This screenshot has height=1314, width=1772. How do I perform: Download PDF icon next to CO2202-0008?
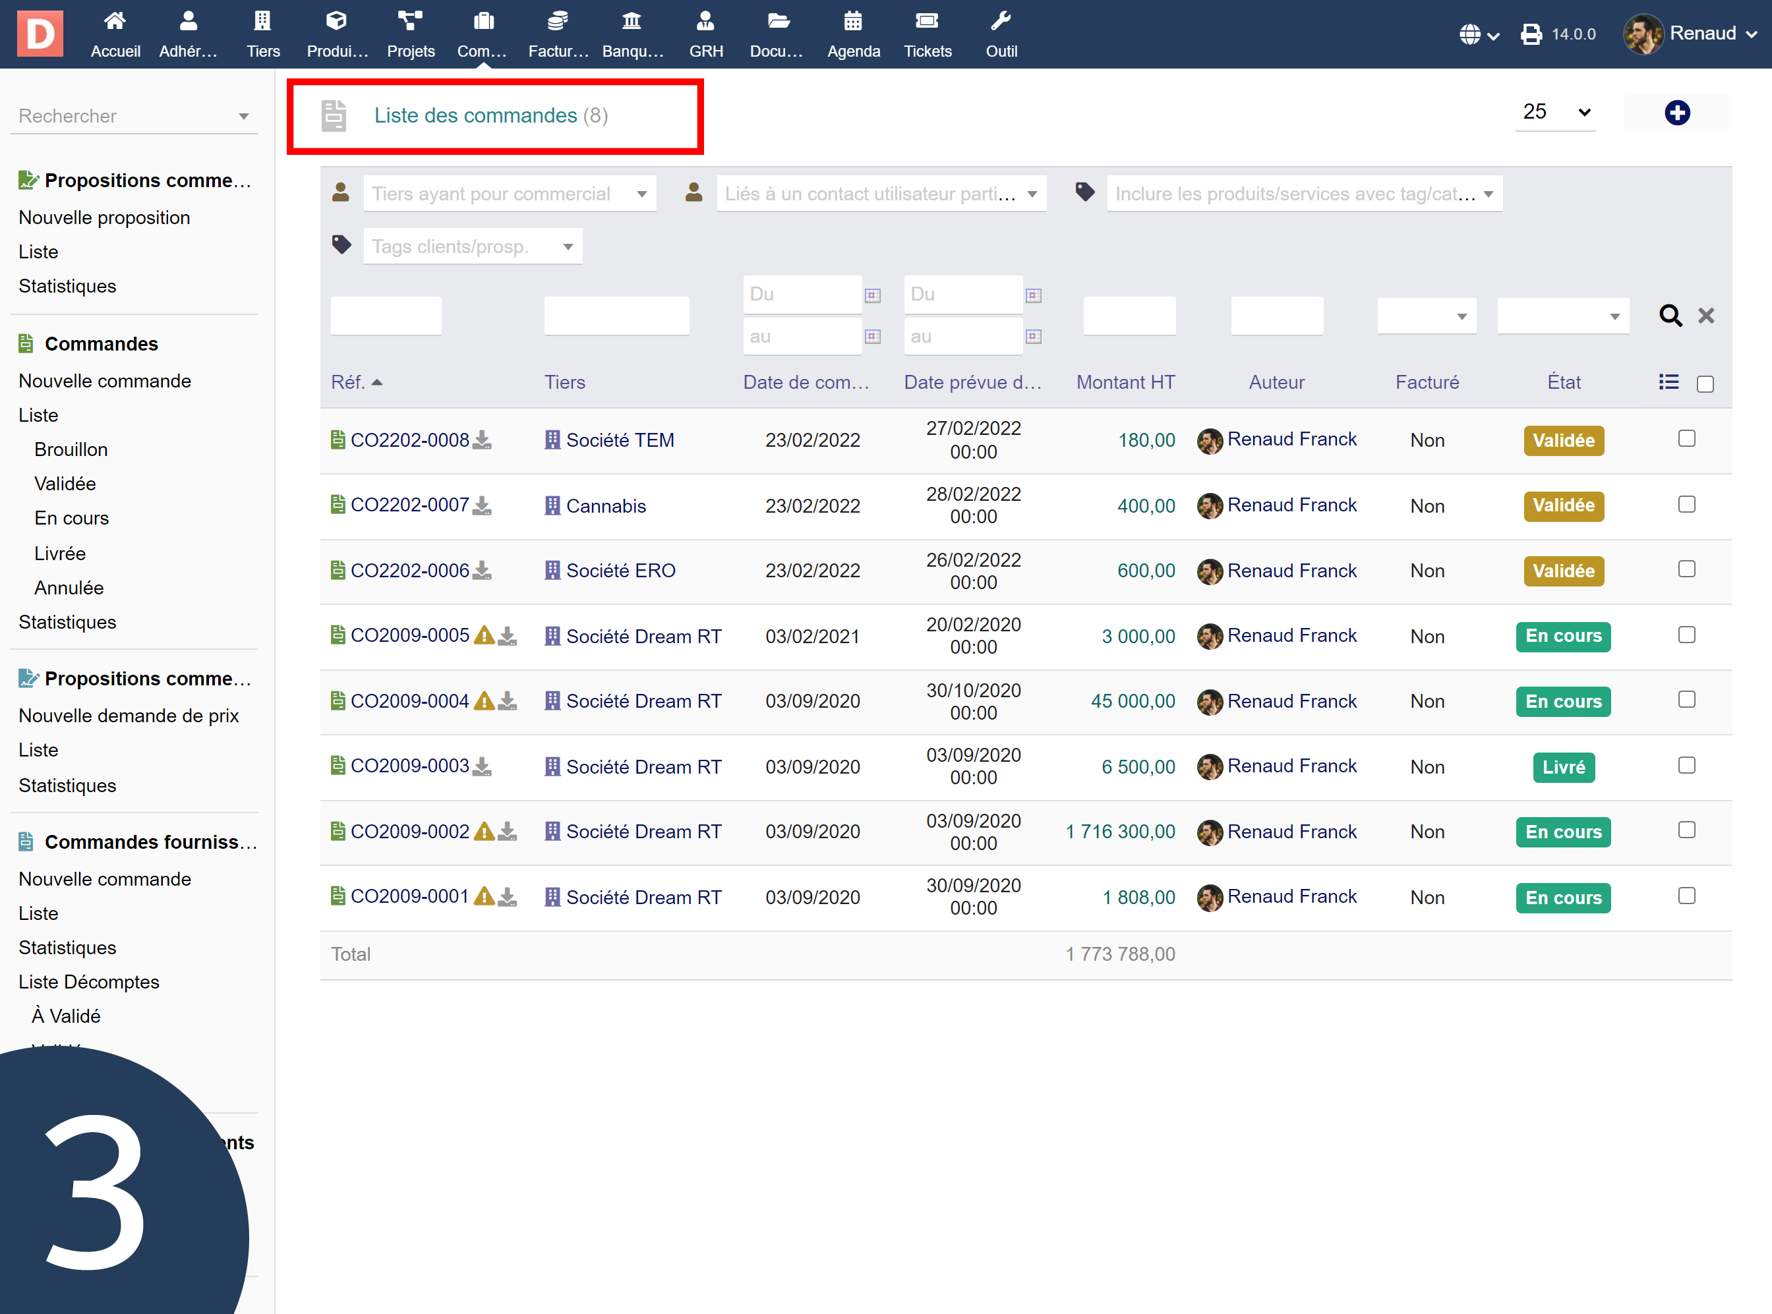click(482, 440)
